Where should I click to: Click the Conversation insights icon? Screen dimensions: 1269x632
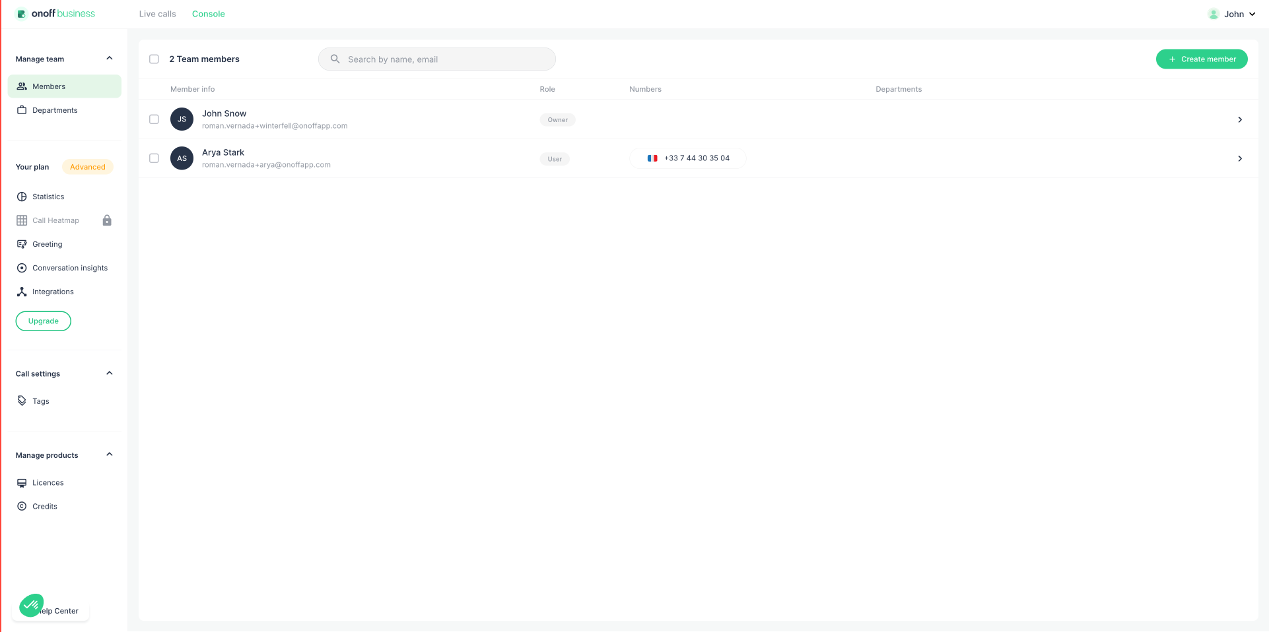coord(22,268)
